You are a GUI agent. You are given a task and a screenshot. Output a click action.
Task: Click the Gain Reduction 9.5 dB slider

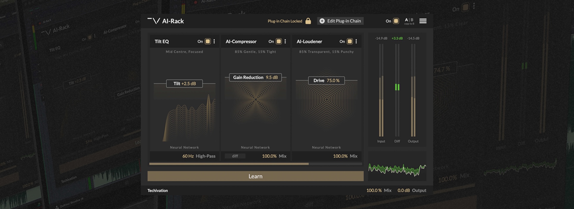(x=255, y=77)
